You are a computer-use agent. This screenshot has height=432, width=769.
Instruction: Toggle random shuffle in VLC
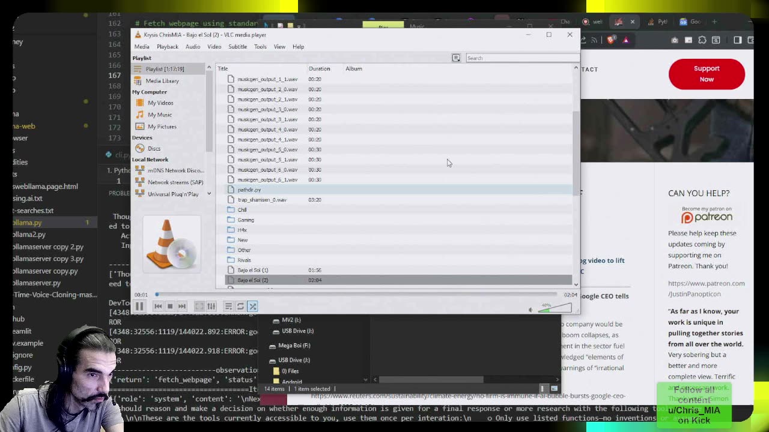(x=252, y=307)
